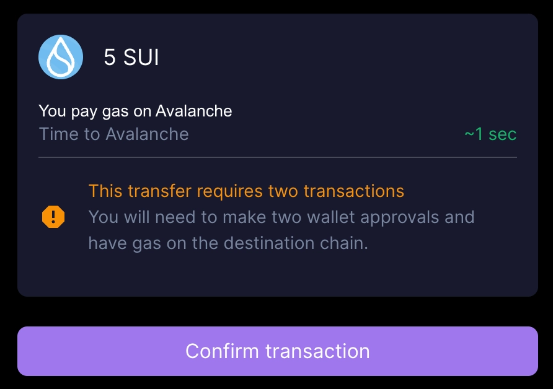Click the word 'transactions' in orange warning
The image size is (553, 389).
[354, 191]
